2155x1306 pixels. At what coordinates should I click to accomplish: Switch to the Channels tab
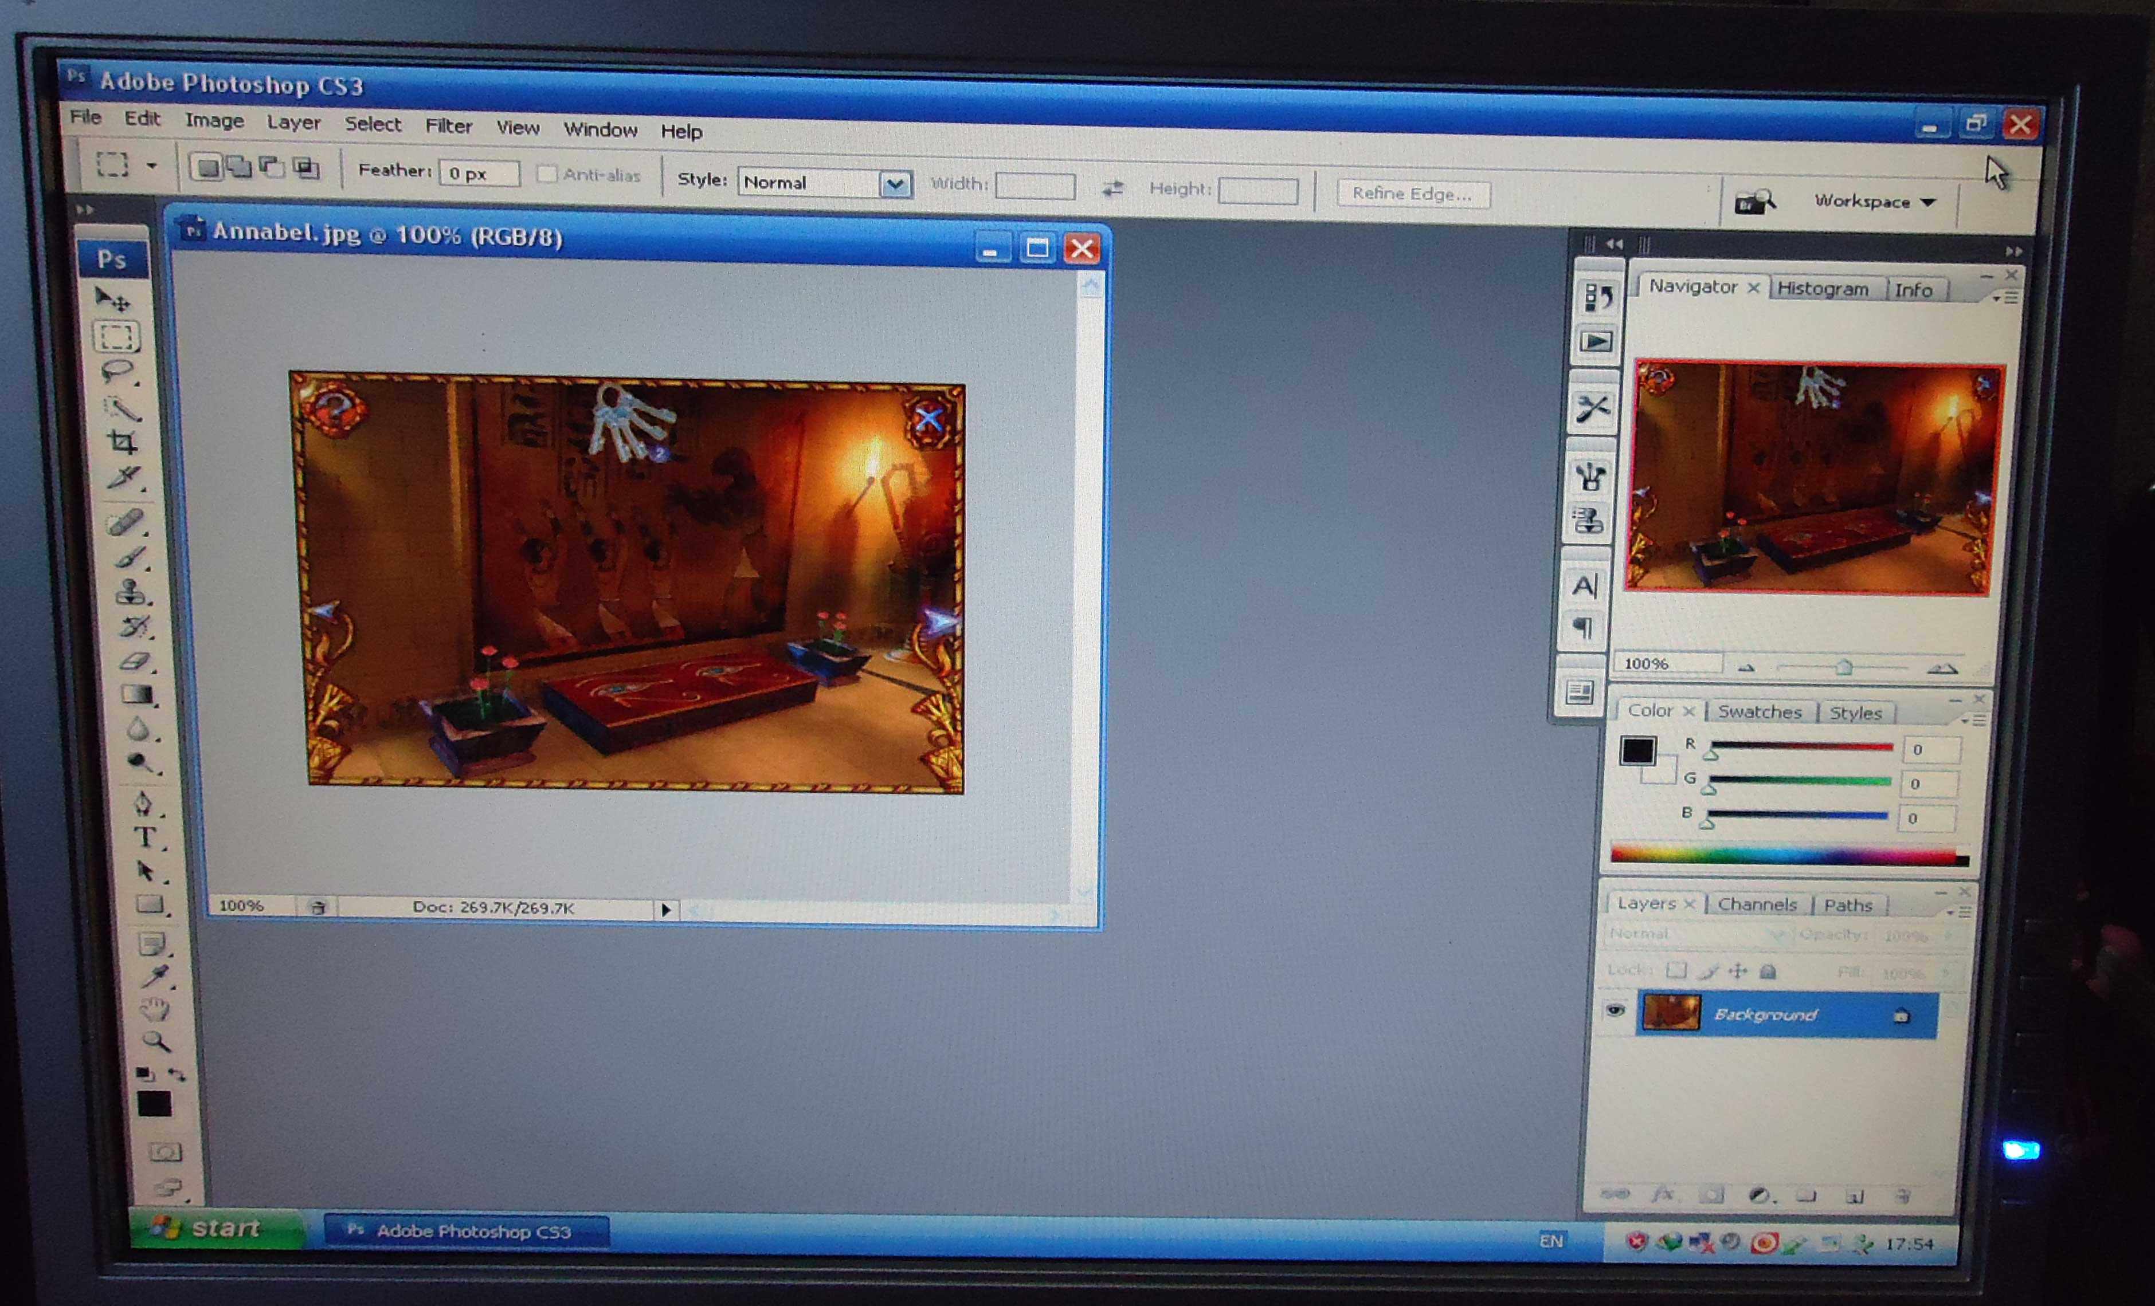click(1756, 905)
